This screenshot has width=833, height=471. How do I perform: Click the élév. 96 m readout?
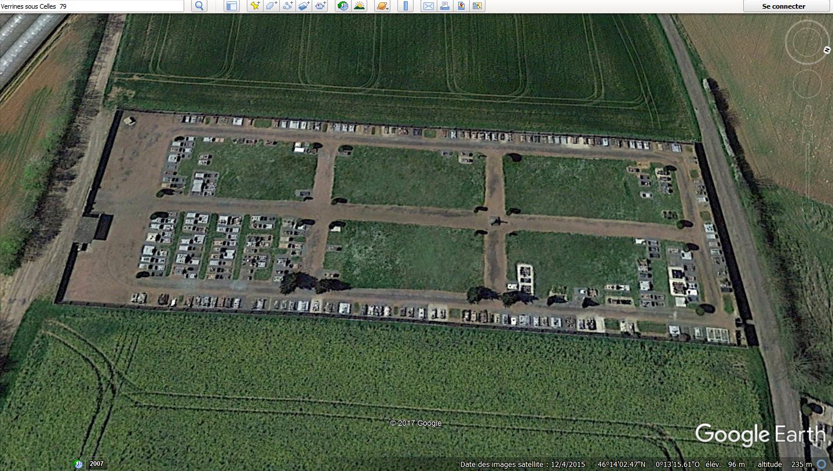coord(725,464)
